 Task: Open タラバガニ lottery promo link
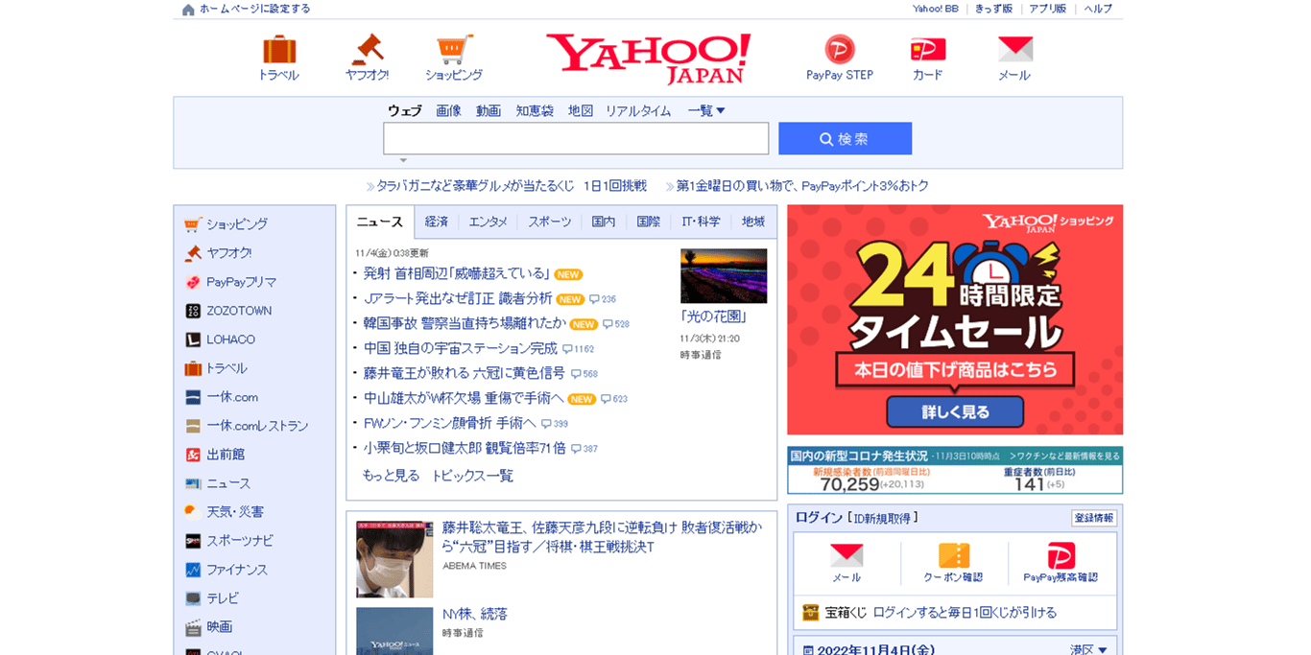click(512, 186)
